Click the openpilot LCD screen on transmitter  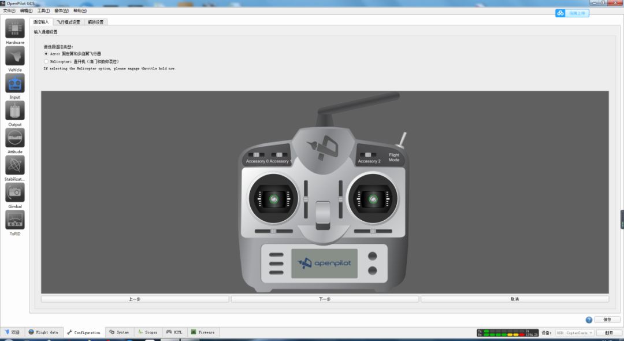tap(324, 264)
